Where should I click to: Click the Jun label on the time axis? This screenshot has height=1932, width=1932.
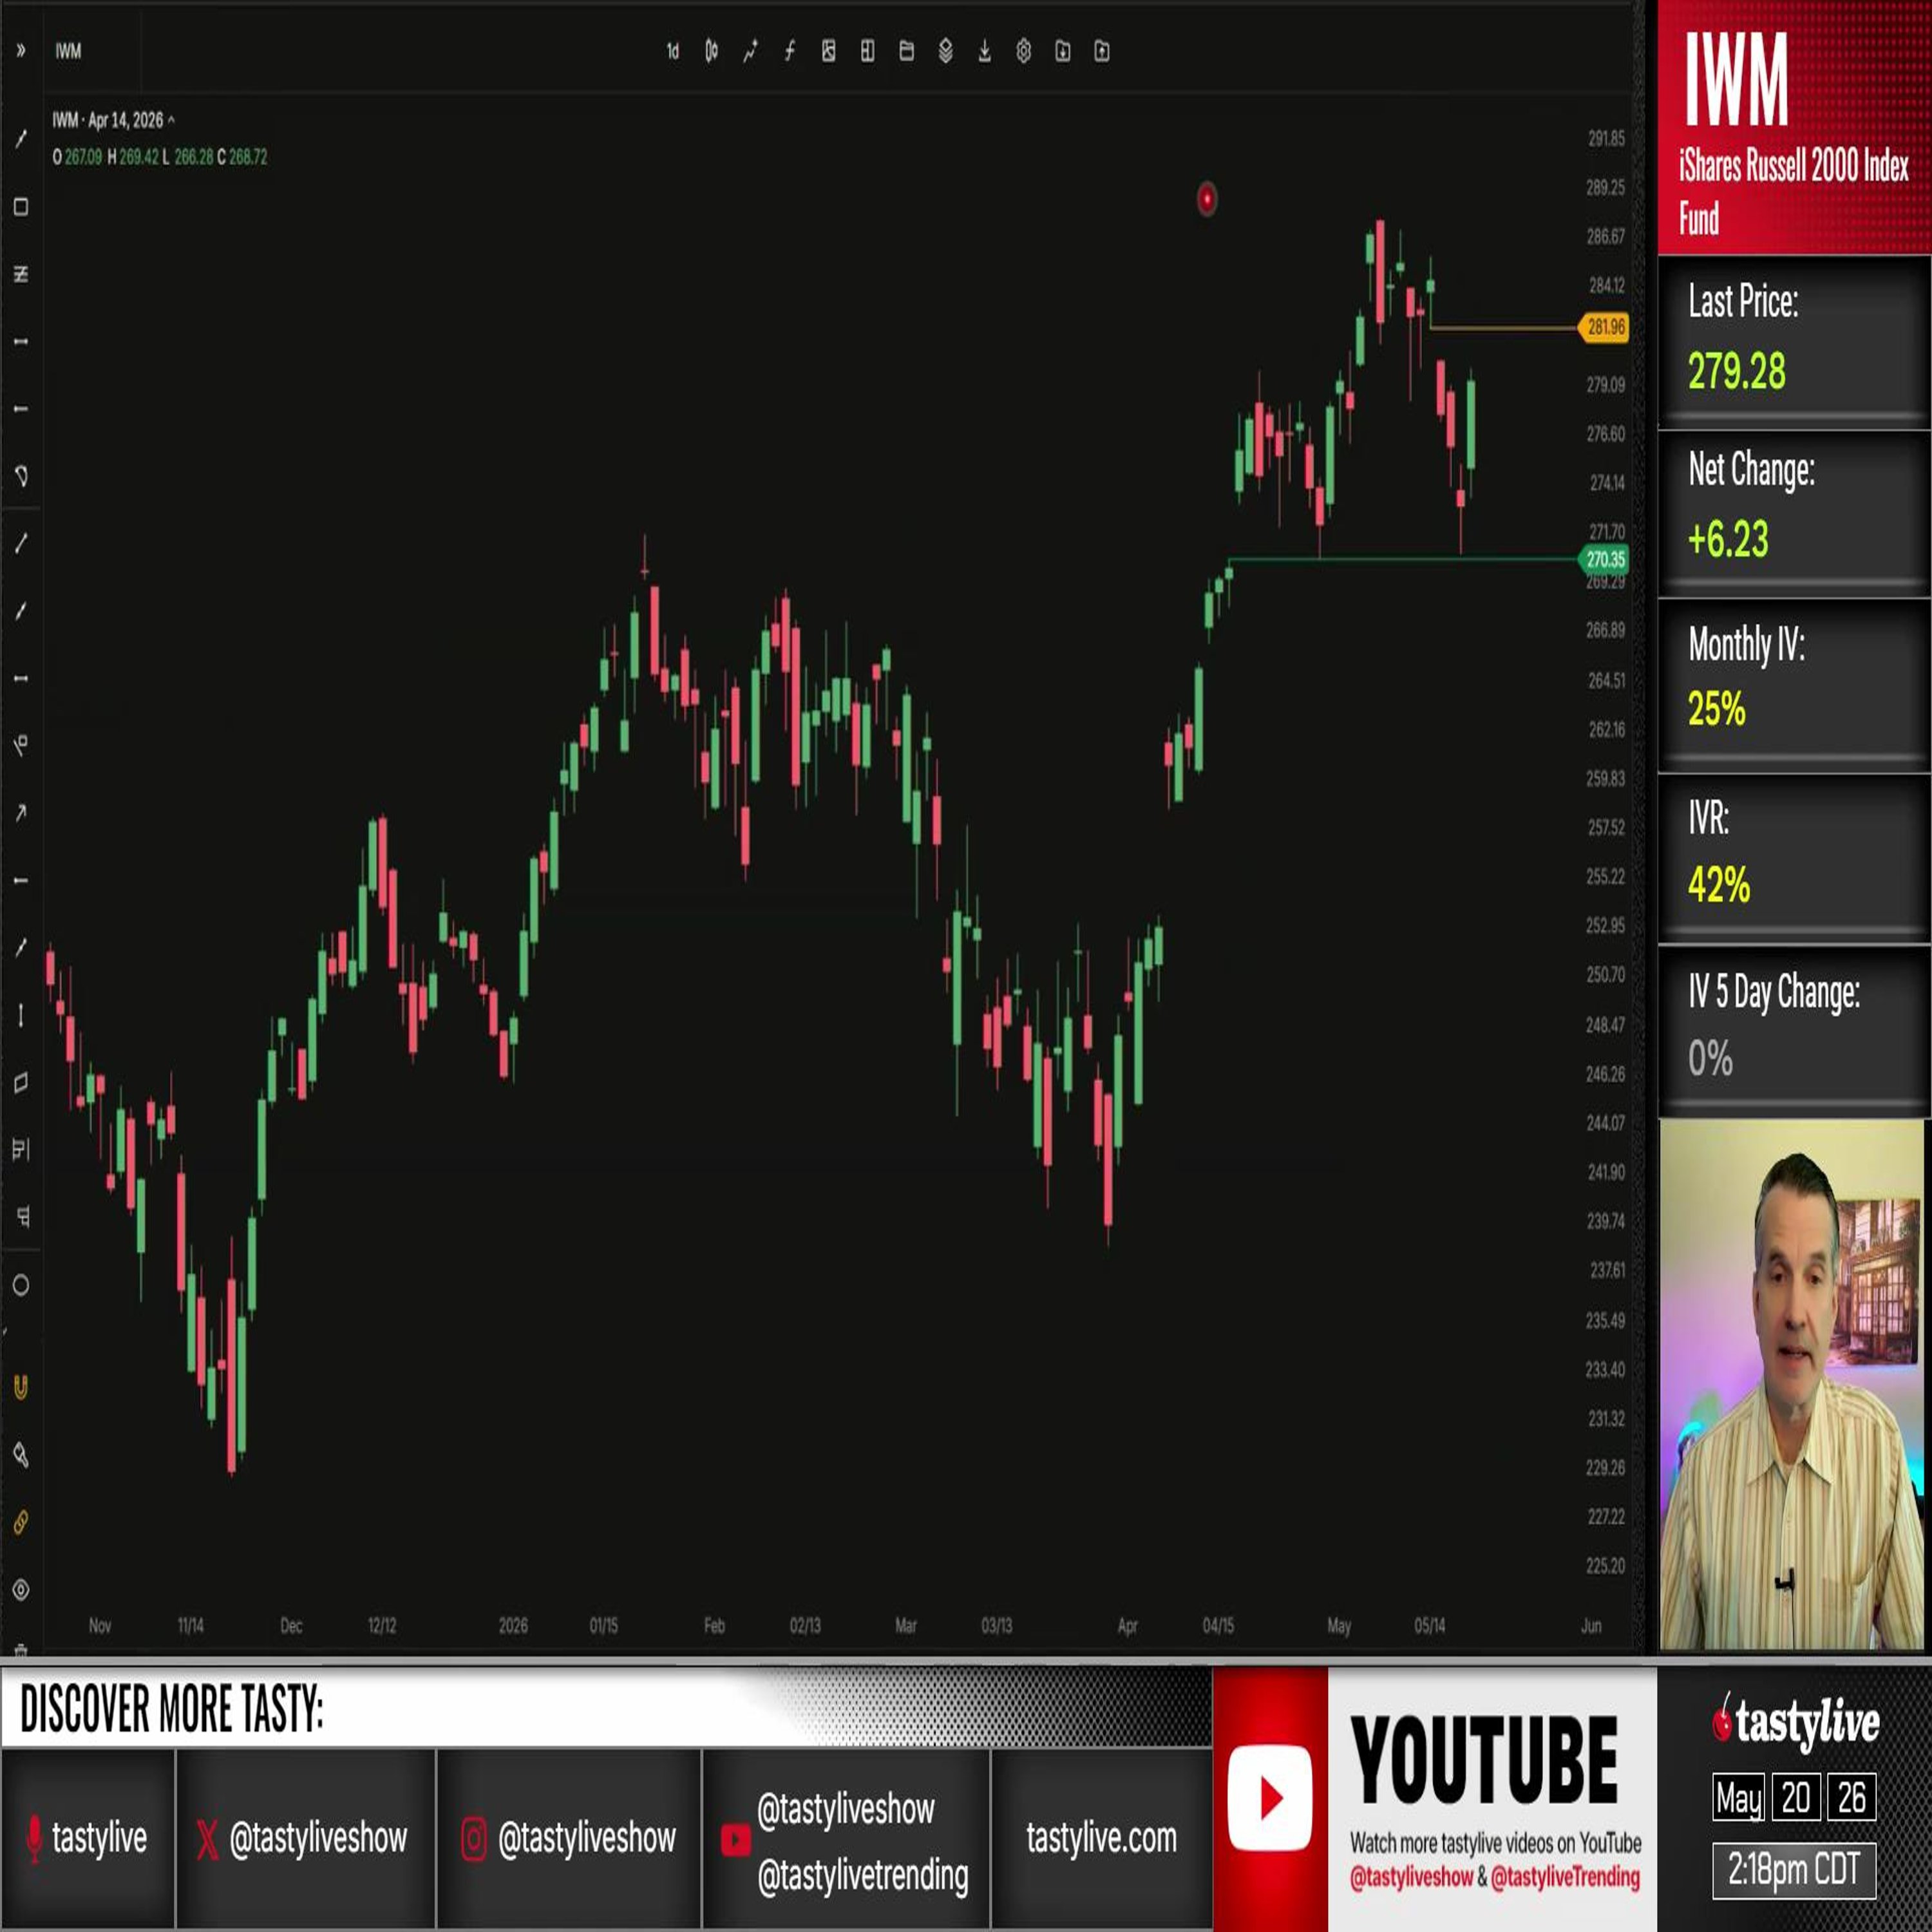(x=1591, y=1626)
